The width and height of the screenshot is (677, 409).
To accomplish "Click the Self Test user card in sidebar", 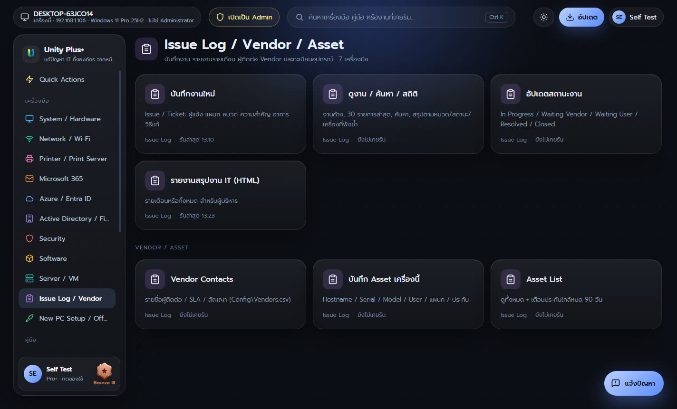I will tap(69, 373).
